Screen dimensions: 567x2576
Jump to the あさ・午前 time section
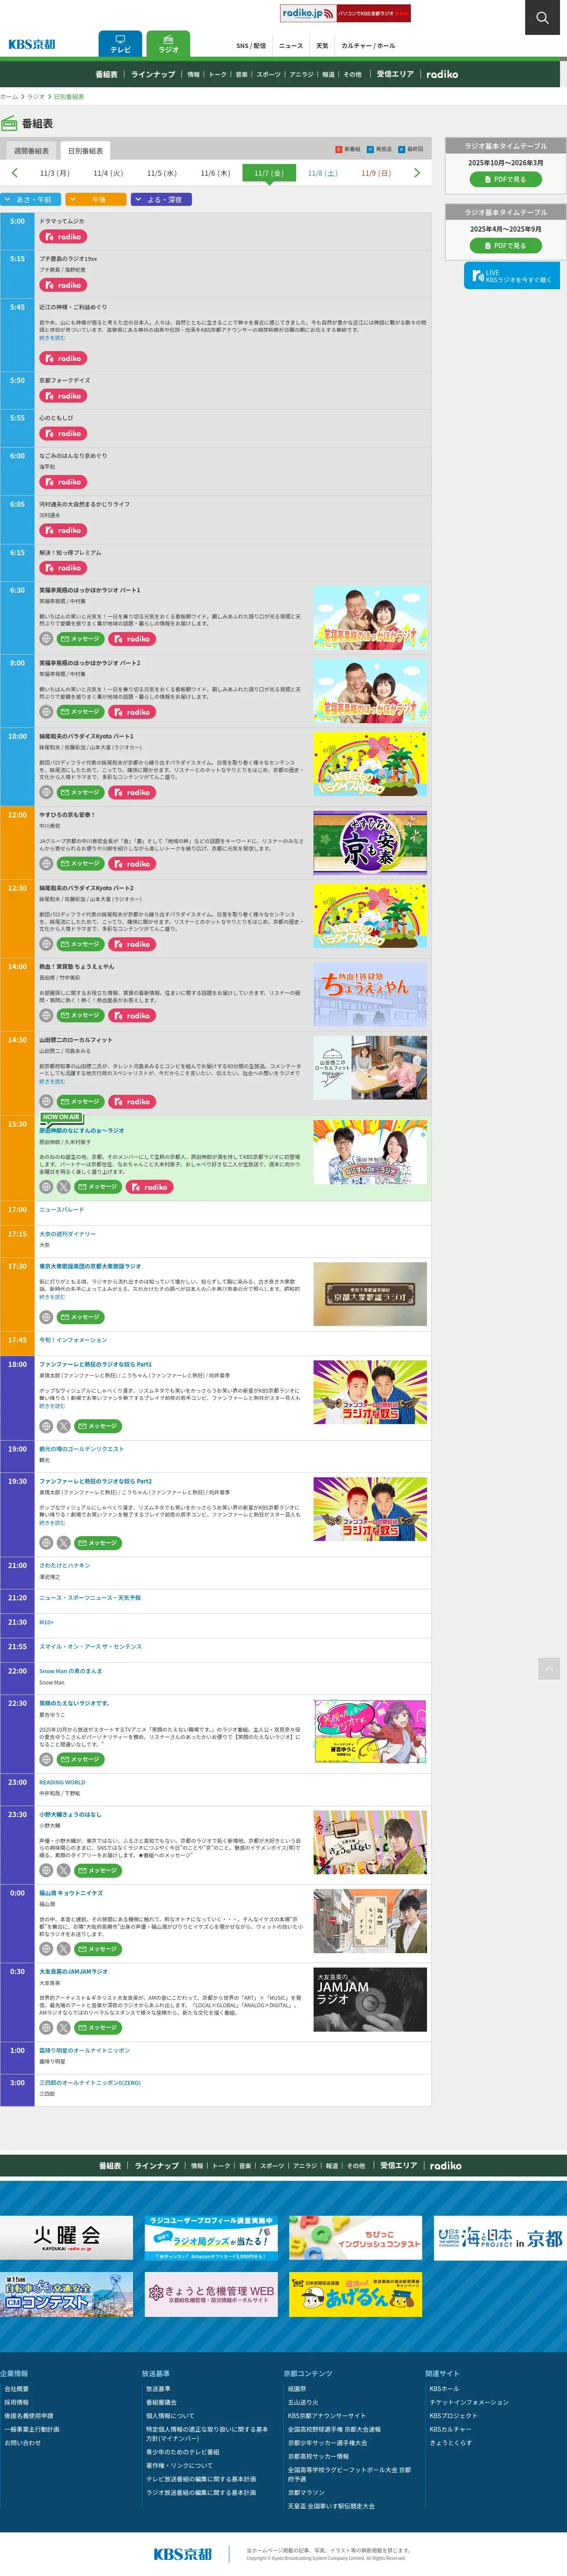click(30, 200)
